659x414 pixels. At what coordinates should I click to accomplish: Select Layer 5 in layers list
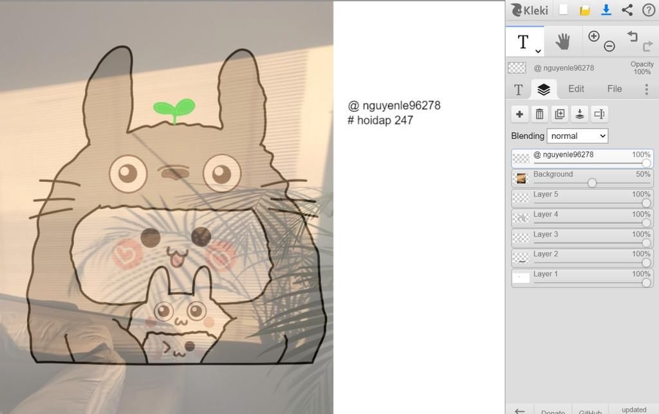tap(582, 198)
